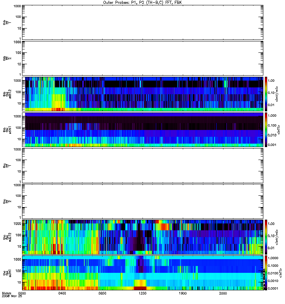This screenshot has width=285, height=304.
Task: Click the "1000" tick of the thb fff 1 panel
Action: [17, 6]
